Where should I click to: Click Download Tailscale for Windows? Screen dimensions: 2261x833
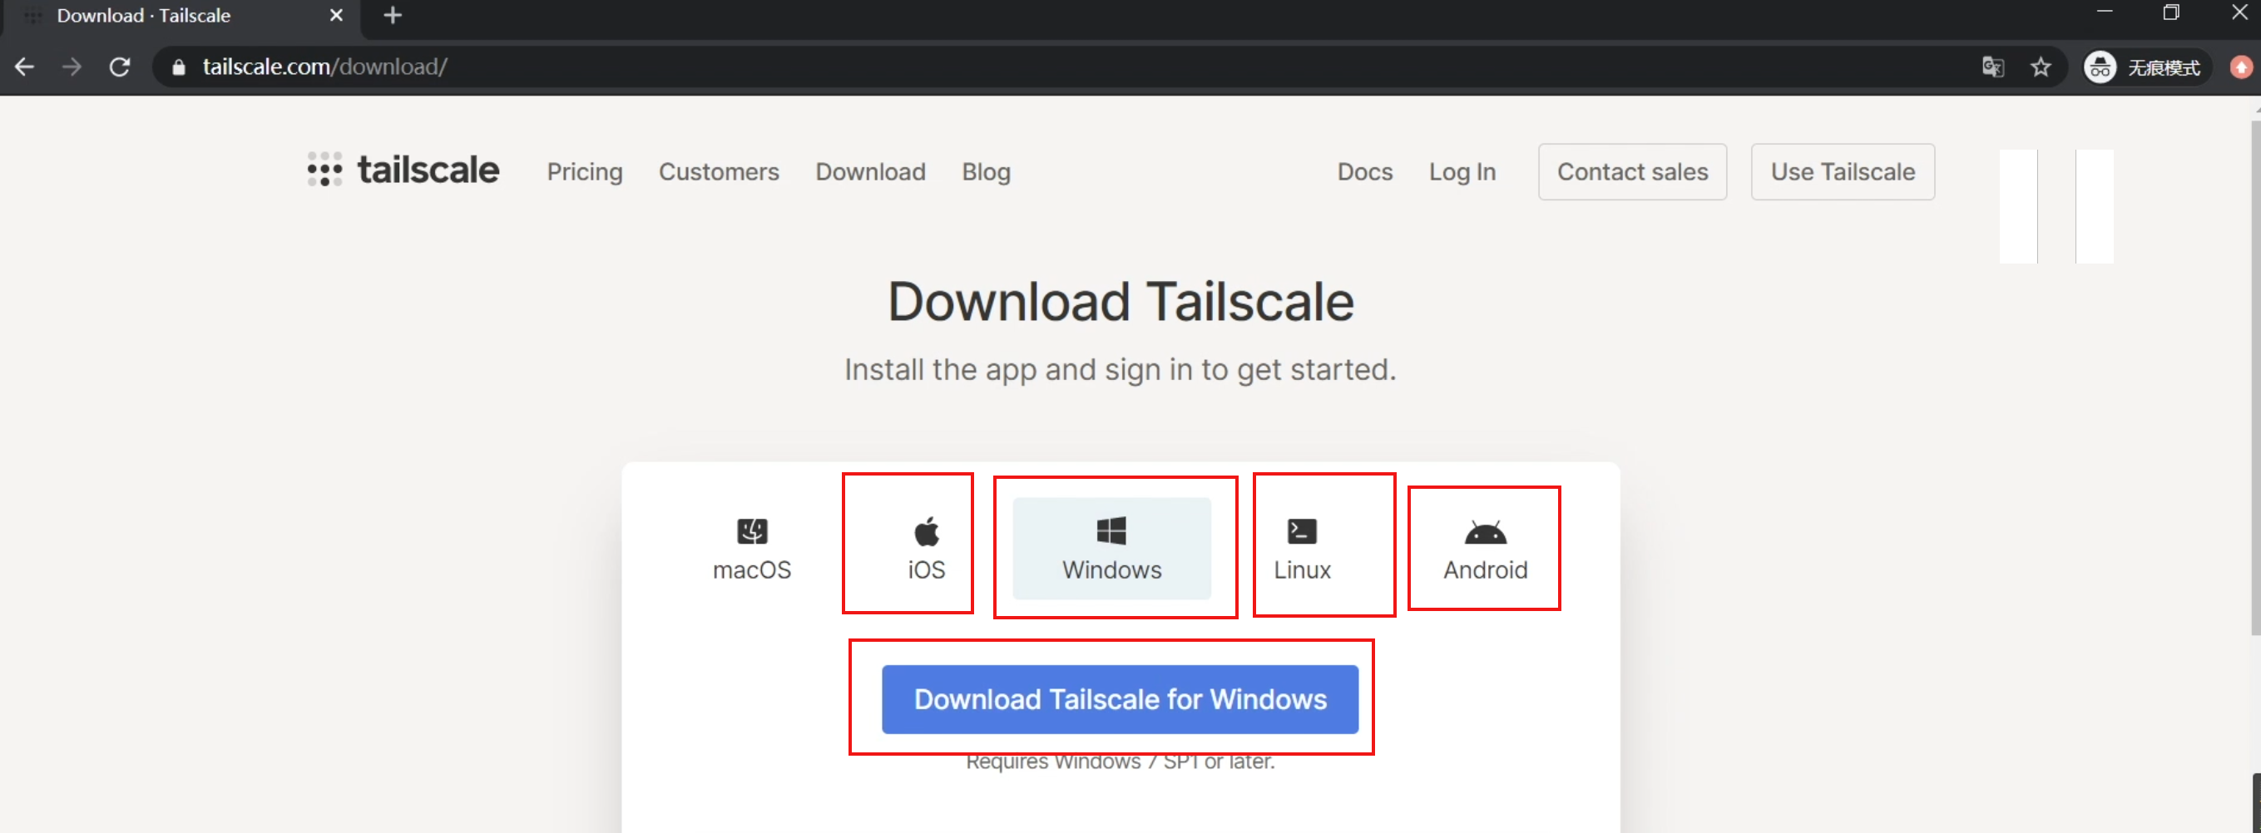1119,699
